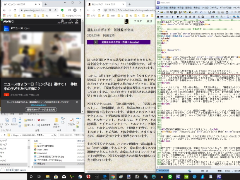Open the ツール(T) menu in the HTML editor

tap(205, 7)
